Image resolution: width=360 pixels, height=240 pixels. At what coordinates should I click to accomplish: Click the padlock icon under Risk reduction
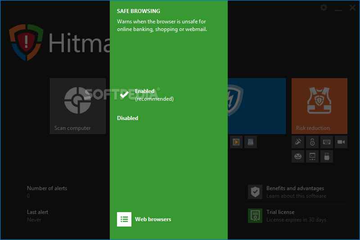point(312,142)
